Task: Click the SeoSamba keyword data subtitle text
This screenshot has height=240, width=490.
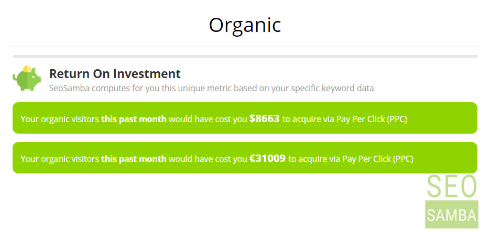Action: tap(211, 88)
